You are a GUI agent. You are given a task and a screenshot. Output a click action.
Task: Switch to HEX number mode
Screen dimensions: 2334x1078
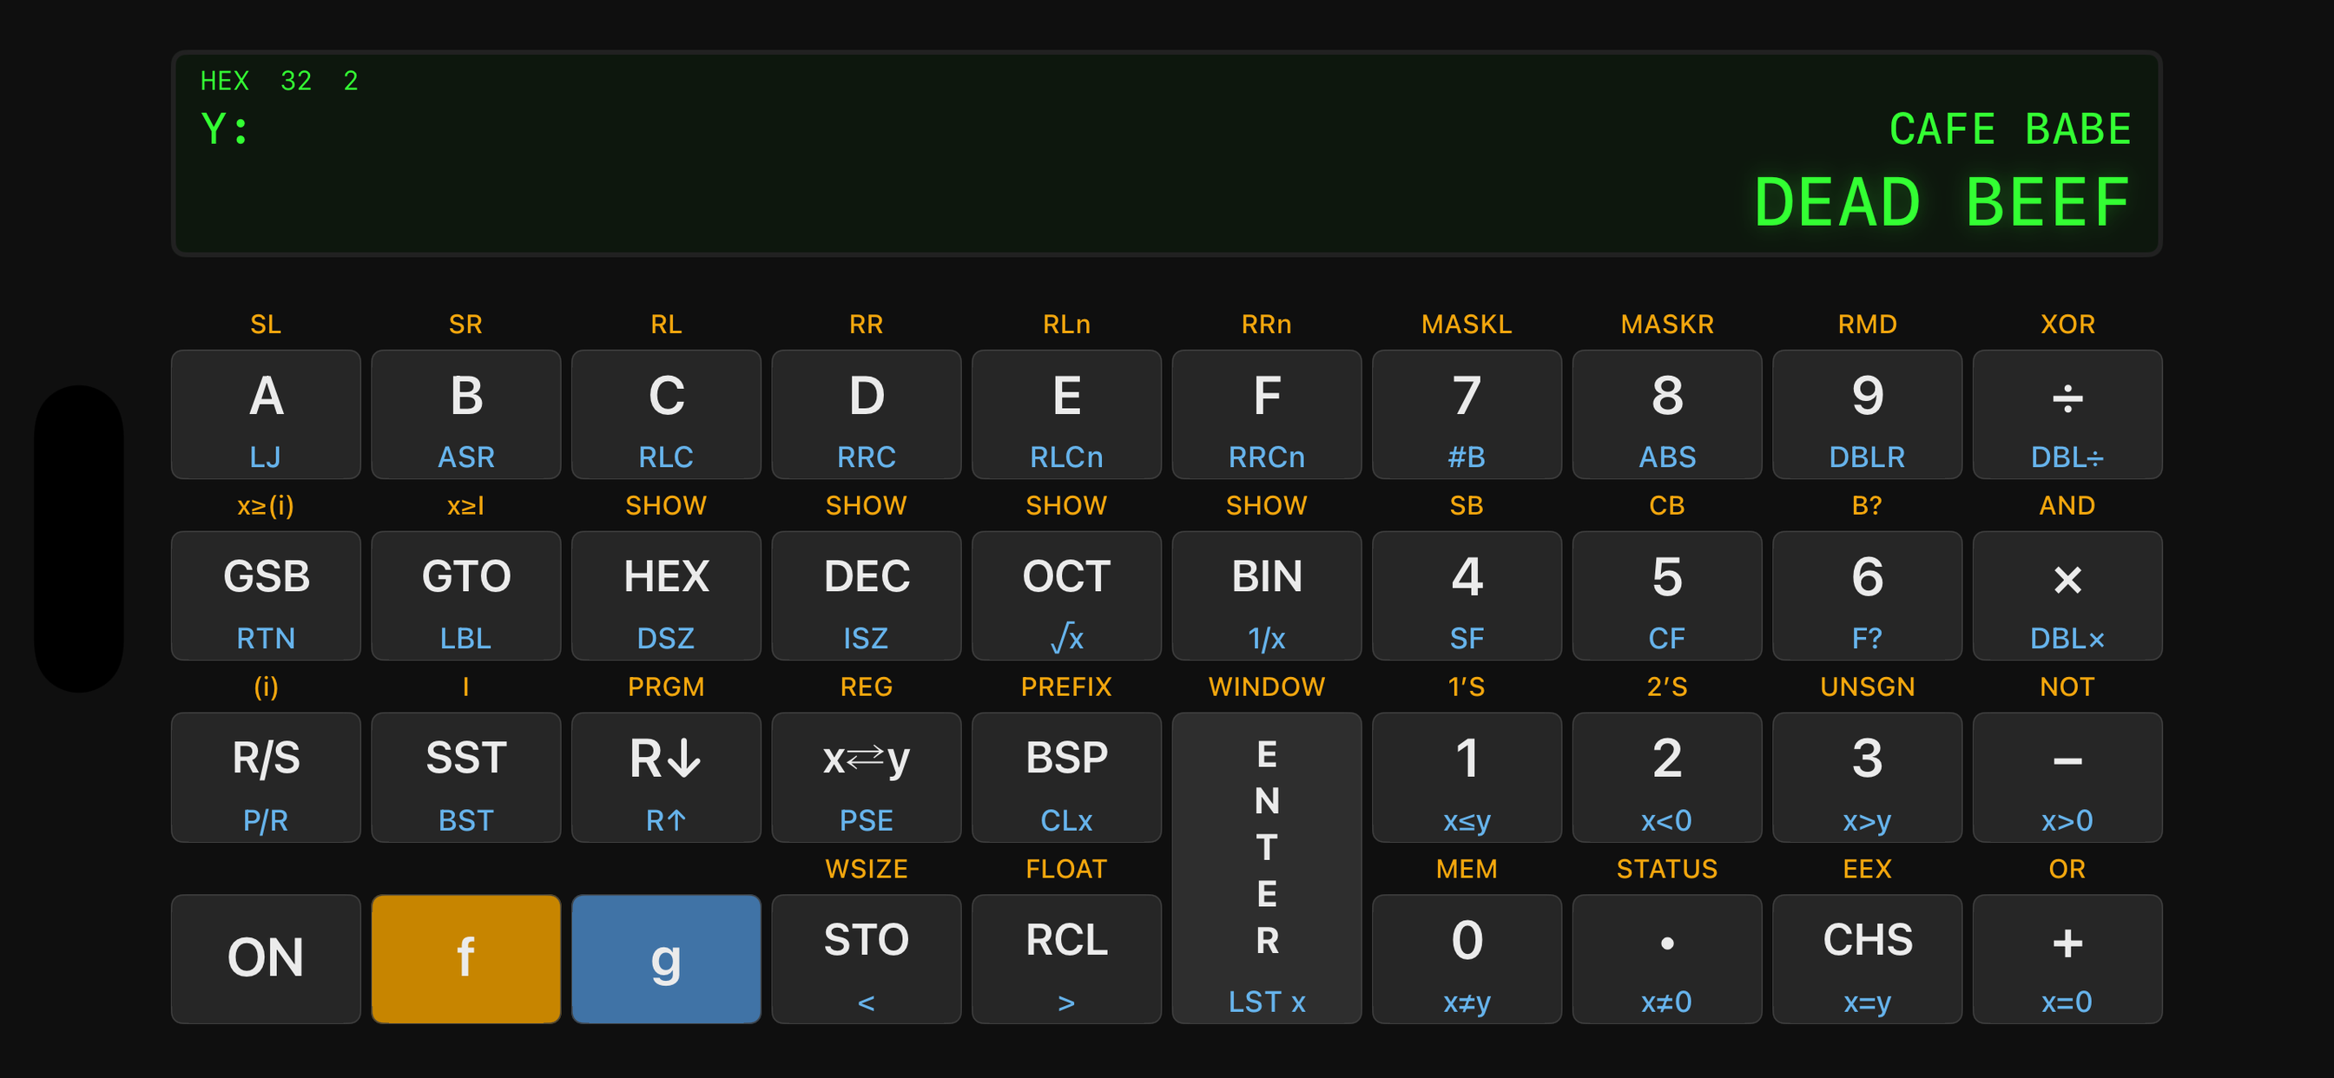click(x=666, y=595)
